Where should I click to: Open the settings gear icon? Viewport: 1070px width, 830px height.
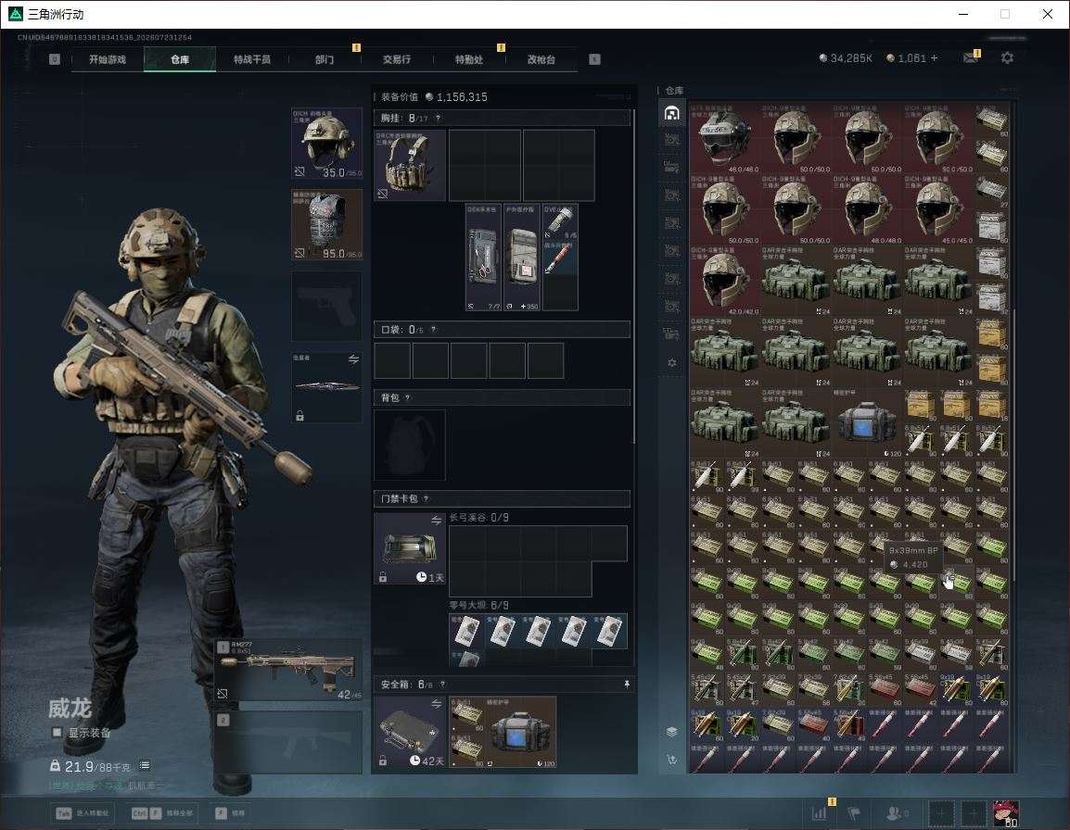[1007, 58]
